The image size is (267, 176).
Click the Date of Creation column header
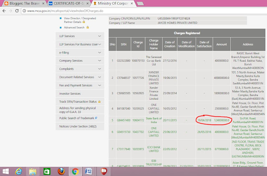point(170,44)
